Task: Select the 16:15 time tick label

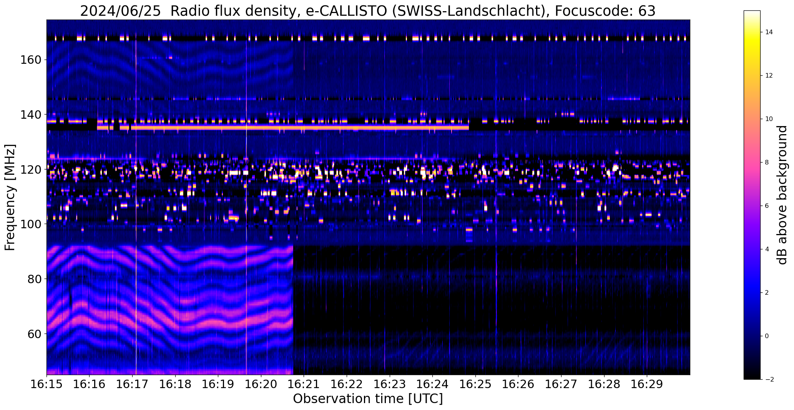Action: 47,384
